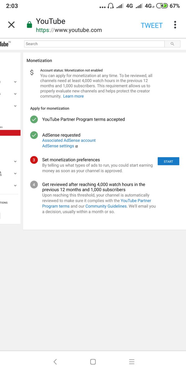Click 'Apply for monetization' label
The height and width of the screenshot is (373, 186).
point(50,108)
